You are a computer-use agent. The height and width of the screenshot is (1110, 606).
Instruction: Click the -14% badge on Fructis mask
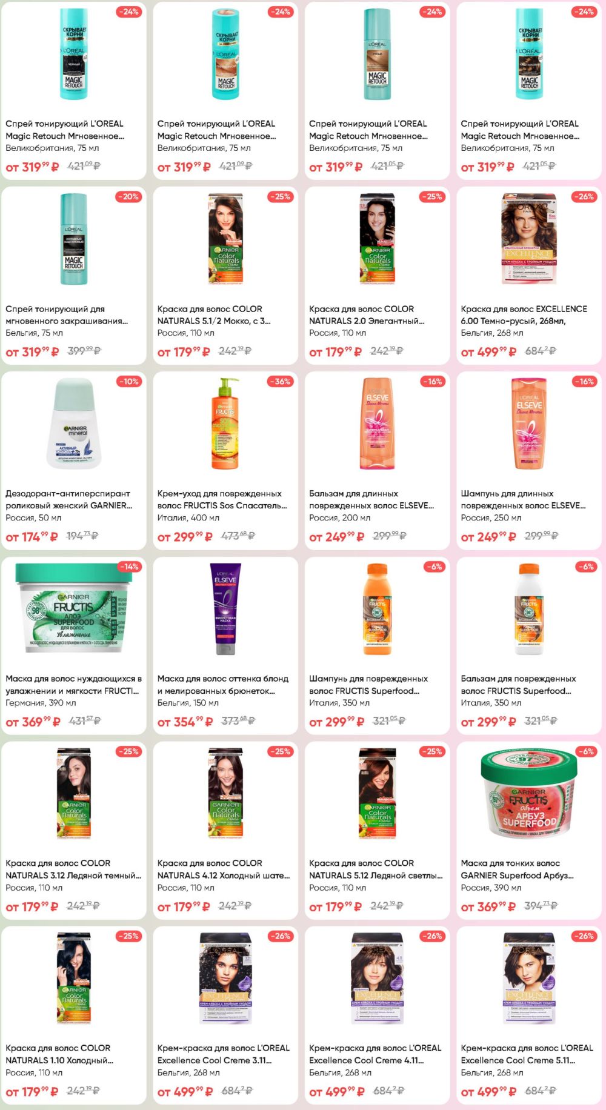pos(129,567)
